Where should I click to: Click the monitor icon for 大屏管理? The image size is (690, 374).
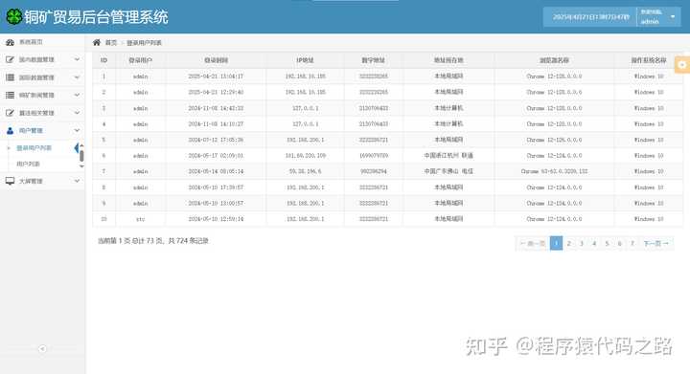(10, 181)
